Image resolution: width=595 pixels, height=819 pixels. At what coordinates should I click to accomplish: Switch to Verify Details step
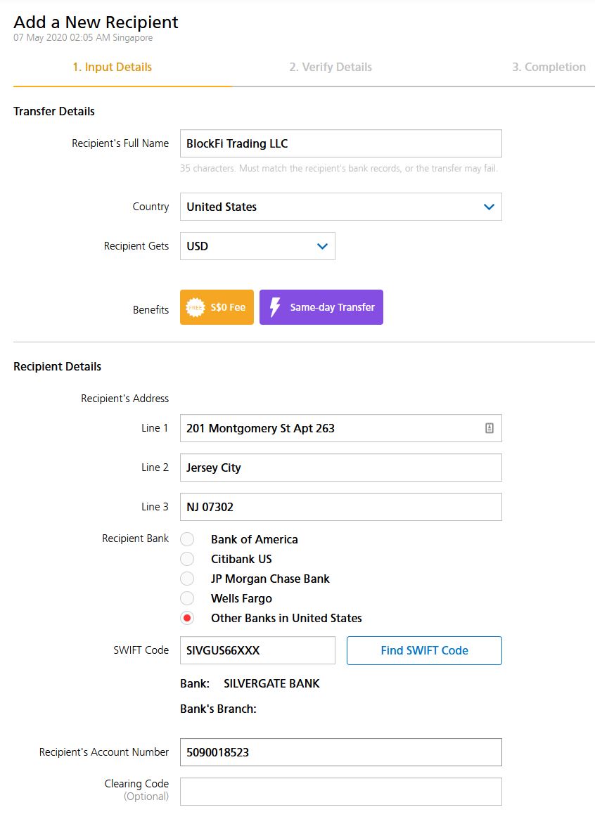coord(331,67)
